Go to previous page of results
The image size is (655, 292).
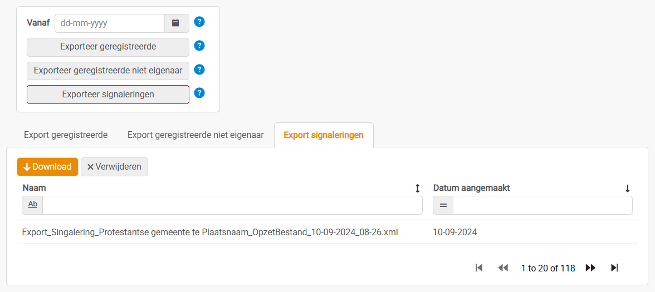(x=503, y=268)
